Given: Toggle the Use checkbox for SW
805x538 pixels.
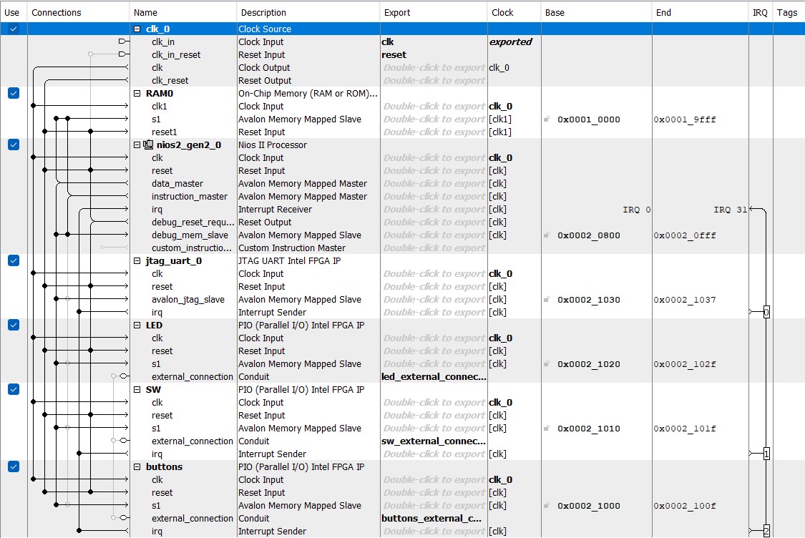Looking at the screenshot, I should pos(14,389).
